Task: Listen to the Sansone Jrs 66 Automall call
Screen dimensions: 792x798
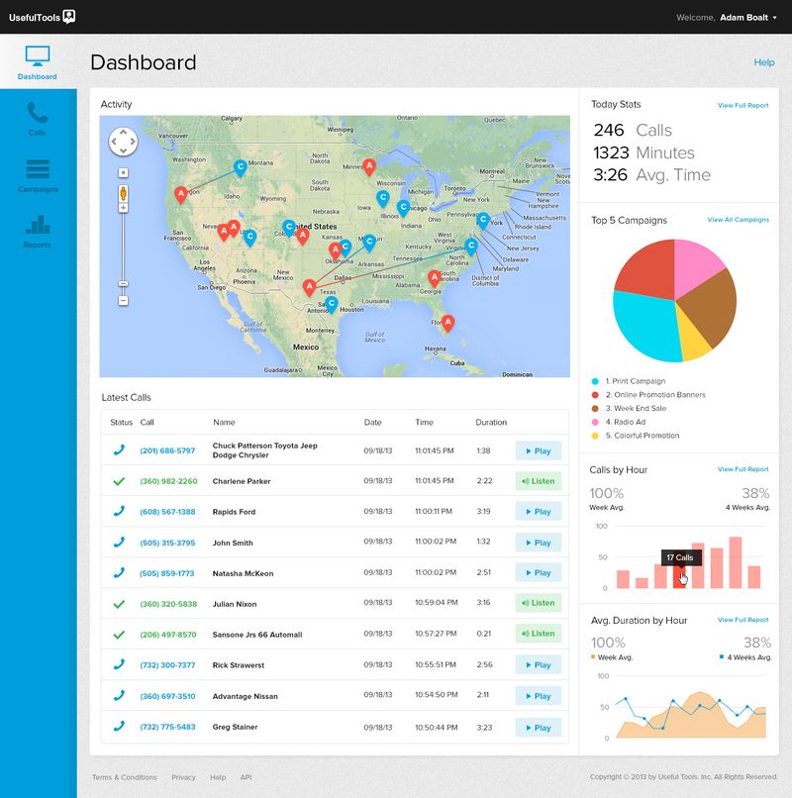Action: click(x=538, y=633)
